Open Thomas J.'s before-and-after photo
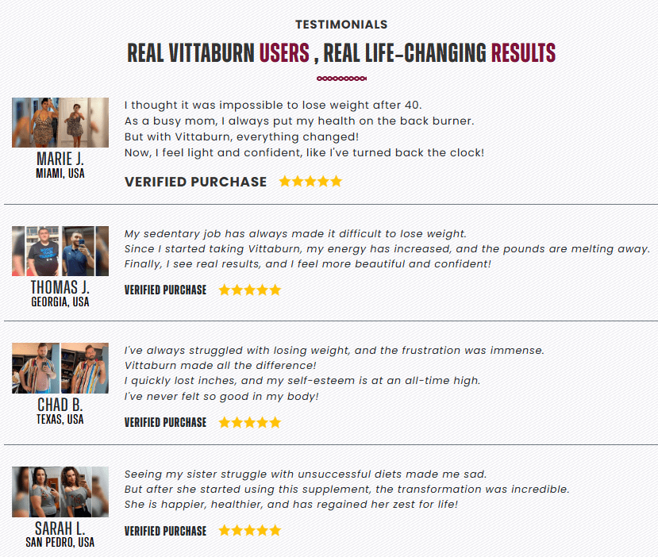This screenshot has width=658, height=557. pos(60,251)
